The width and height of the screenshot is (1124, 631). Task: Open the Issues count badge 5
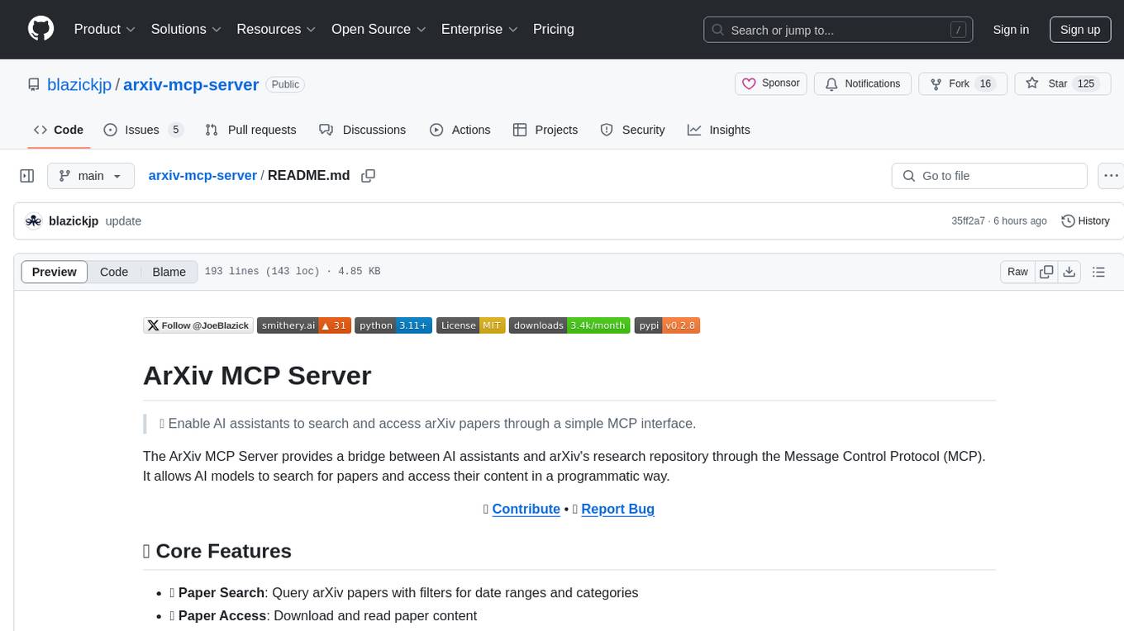175,130
